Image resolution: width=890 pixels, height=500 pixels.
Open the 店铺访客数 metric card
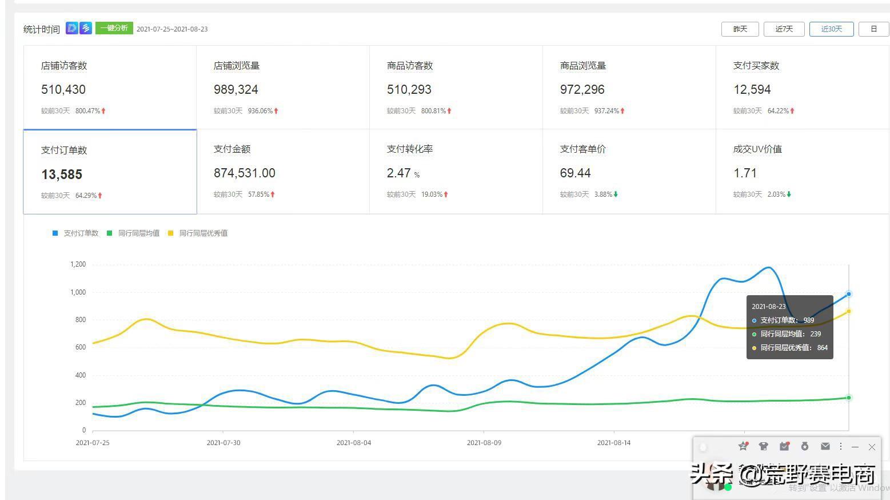(110, 87)
